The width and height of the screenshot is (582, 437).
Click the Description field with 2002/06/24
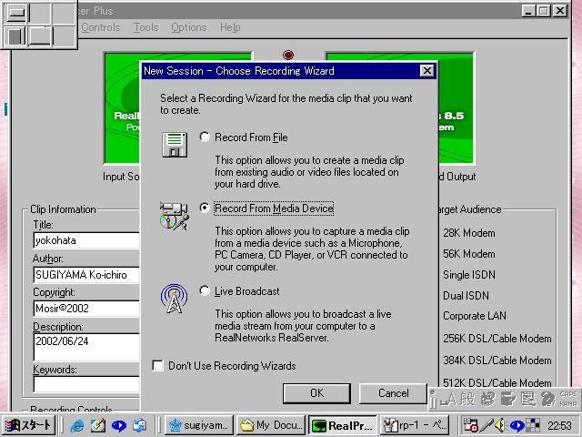(86, 347)
